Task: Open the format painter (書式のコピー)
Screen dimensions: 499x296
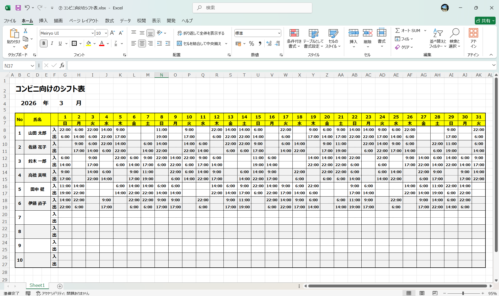Action: 25,47
